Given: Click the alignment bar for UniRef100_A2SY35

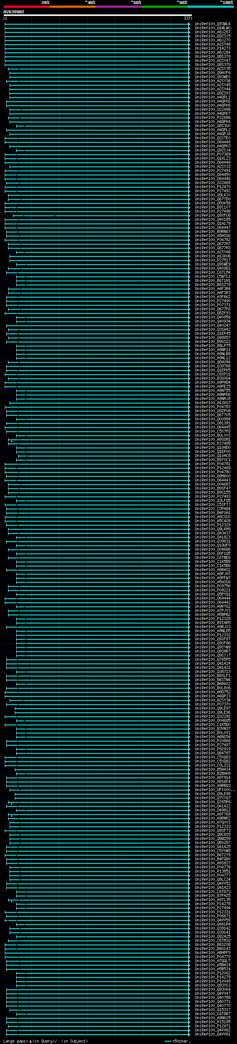Looking at the screenshot, I should pyautogui.click(x=99, y=69).
